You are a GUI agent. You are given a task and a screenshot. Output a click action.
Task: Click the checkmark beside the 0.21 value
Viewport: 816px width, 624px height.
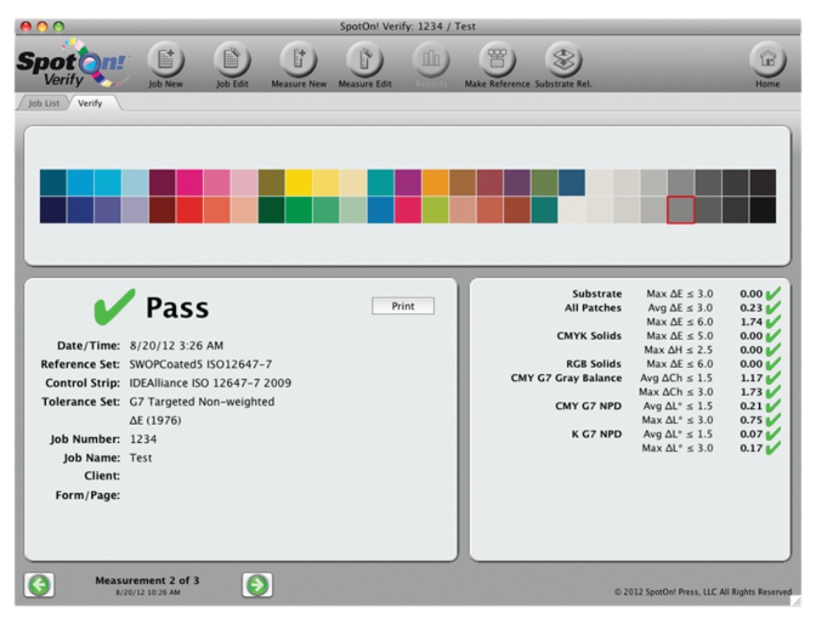[x=773, y=406]
